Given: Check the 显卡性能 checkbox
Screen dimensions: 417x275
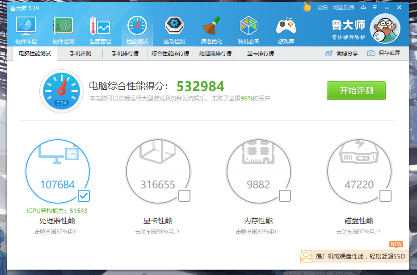Looking at the screenshot, I should (184, 196).
